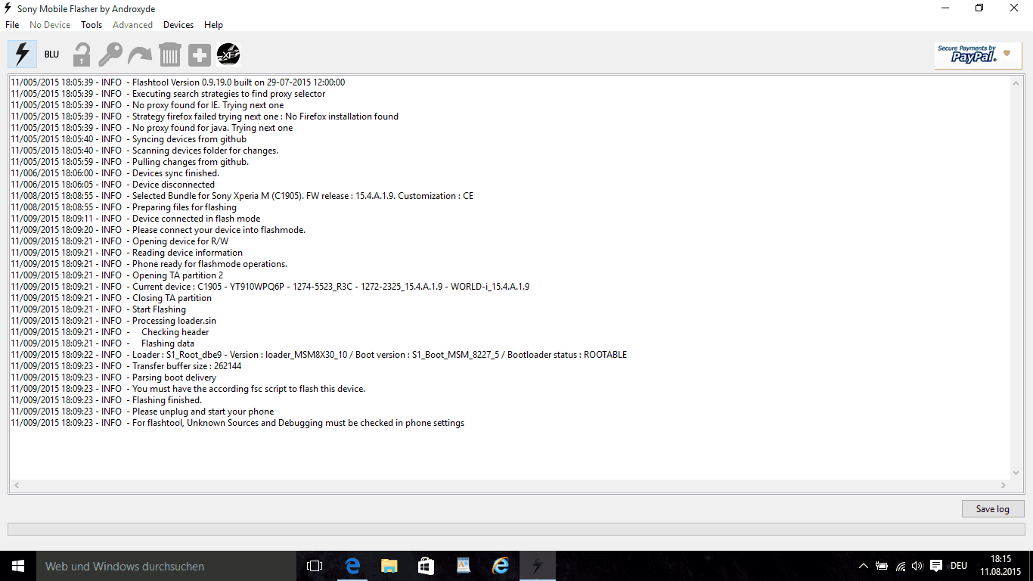Click the log scroll up arrow
The width and height of the screenshot is (1033, 581).
pos(1017,82)
